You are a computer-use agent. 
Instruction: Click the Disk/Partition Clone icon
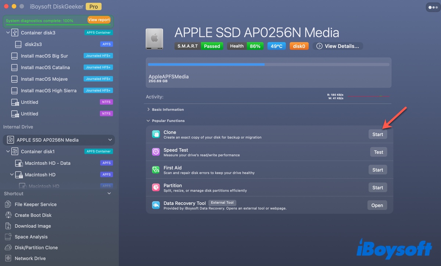8,248
